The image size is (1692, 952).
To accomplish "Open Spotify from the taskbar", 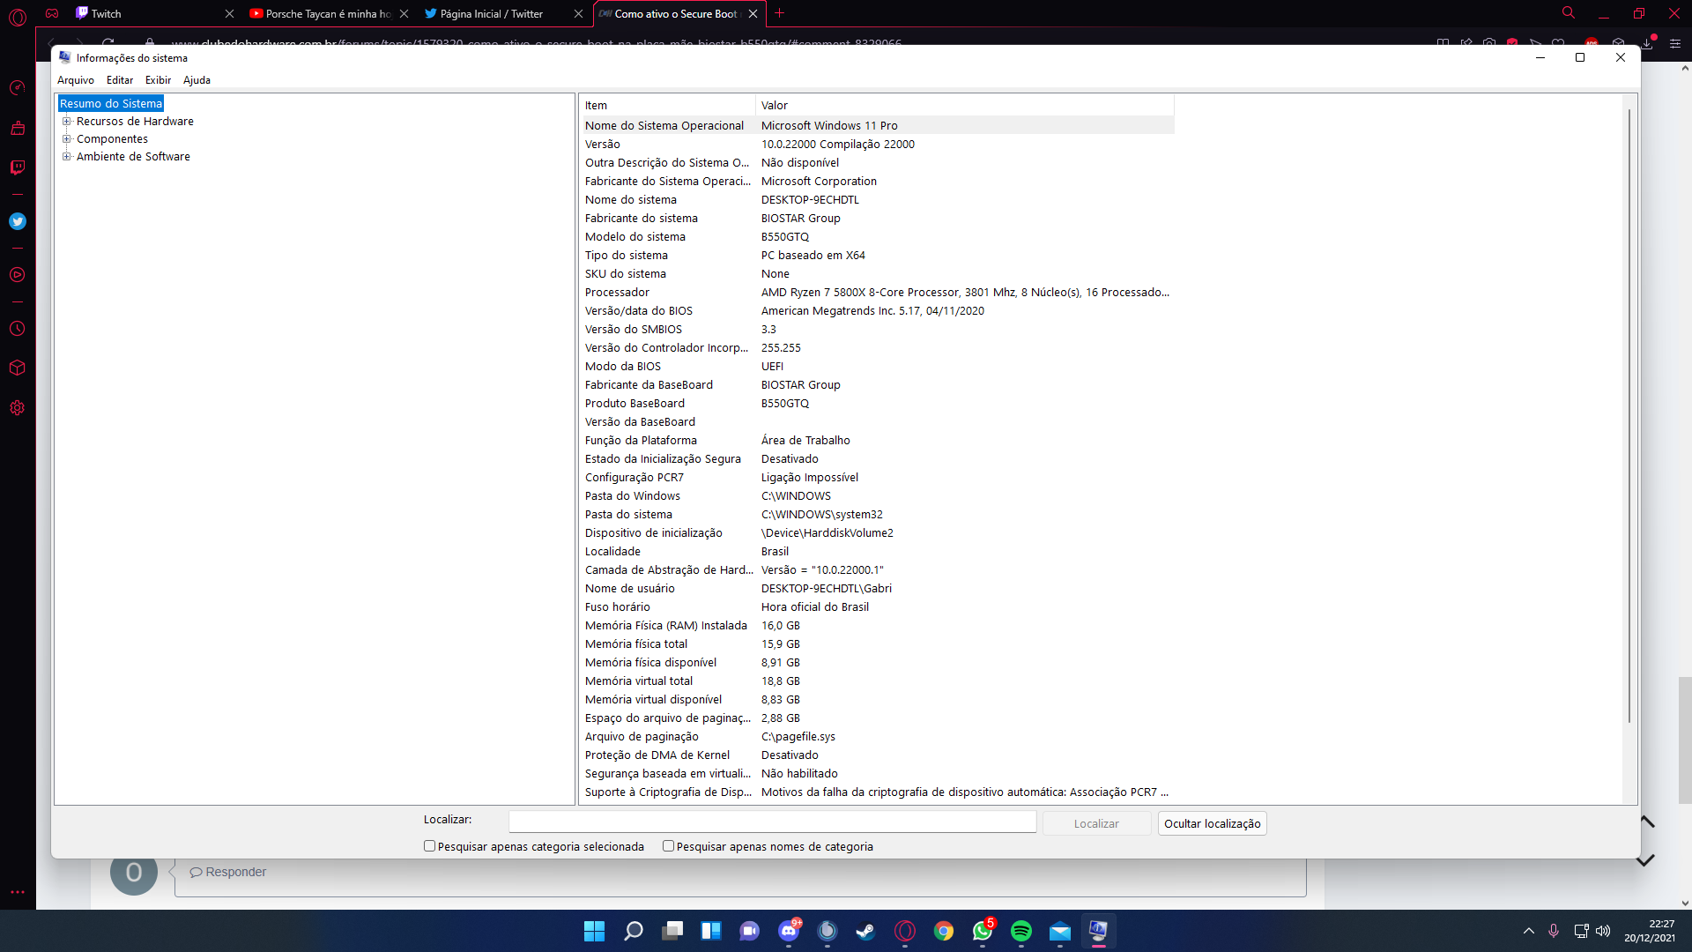I will pos(1021,931).
